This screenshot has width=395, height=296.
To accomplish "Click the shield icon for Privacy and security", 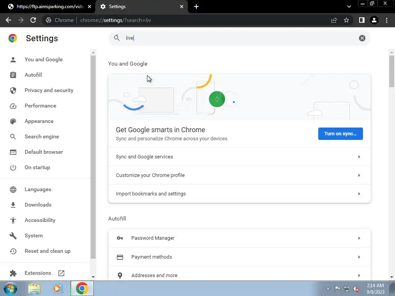I will tap(13, 90).
